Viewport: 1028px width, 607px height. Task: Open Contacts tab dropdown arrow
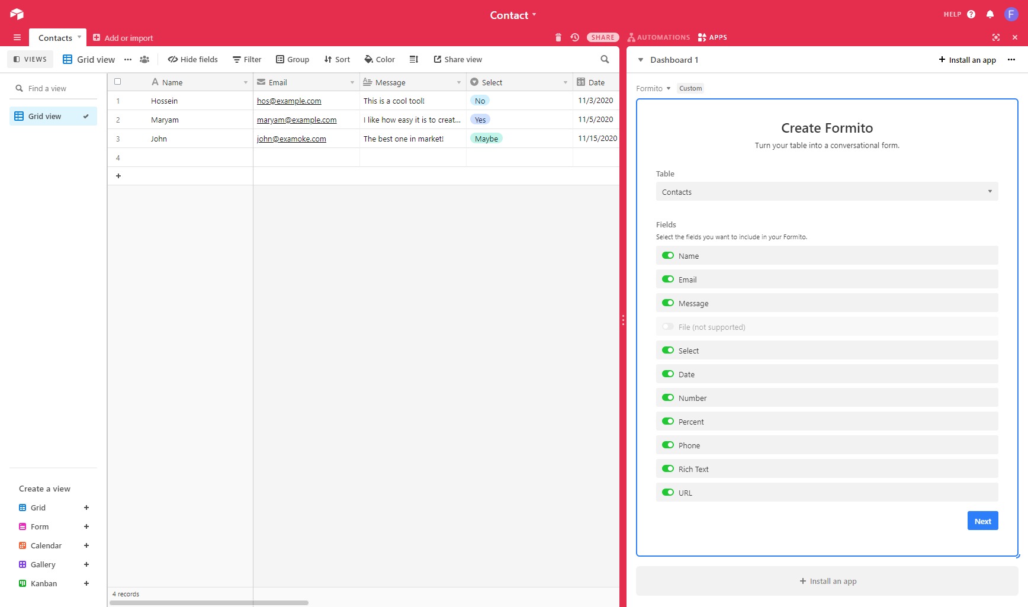click(79, 37)
